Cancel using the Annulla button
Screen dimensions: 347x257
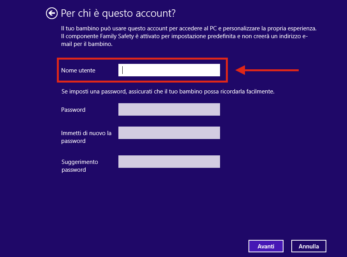309,246
